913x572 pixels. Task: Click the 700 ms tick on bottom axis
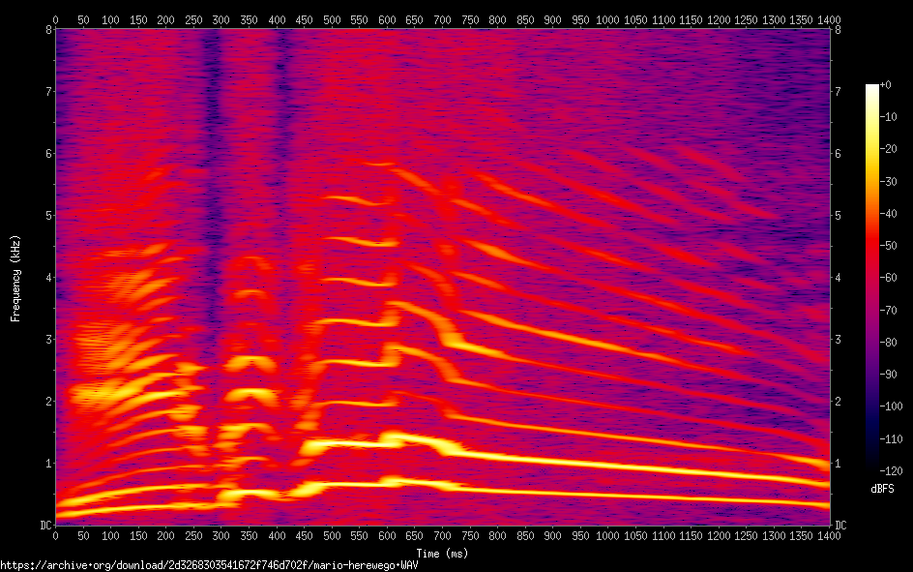pos(691,535)
